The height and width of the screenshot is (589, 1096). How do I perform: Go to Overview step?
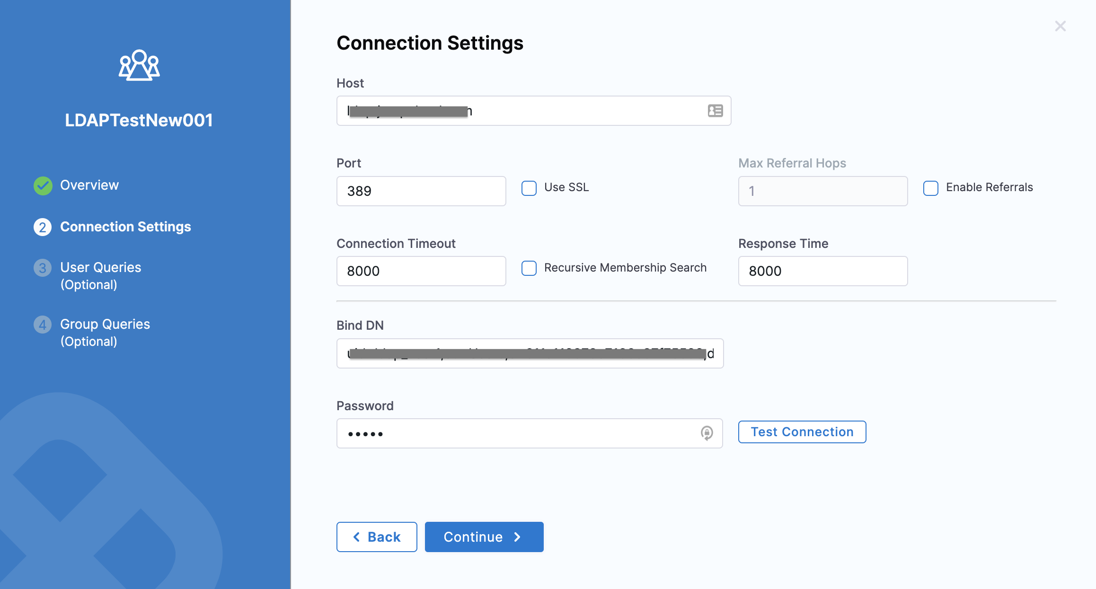point(89,185)
